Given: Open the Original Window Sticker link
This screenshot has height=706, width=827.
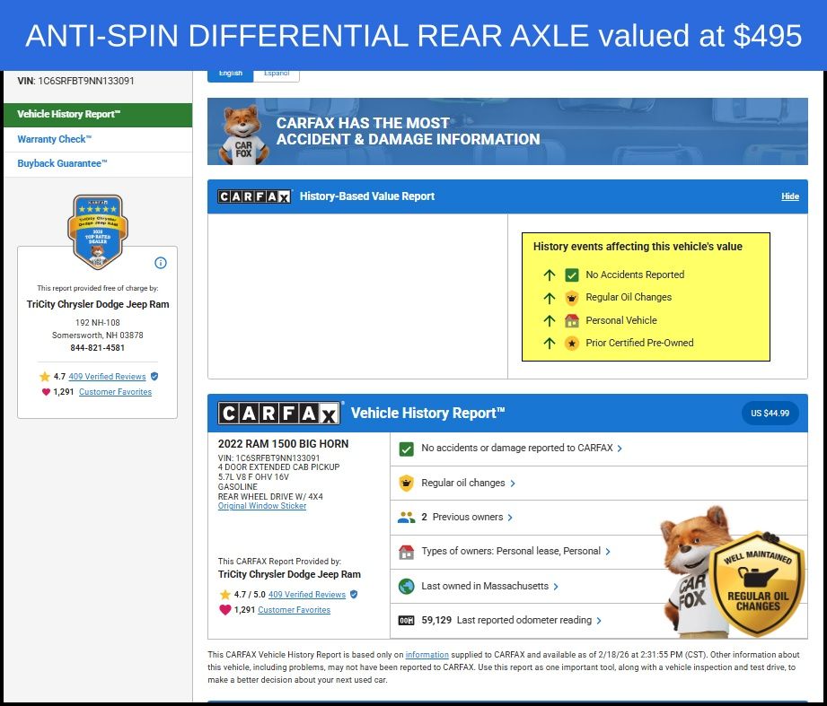Looking at the screenshot, I should pyautogui.click(x=262, y=506).
